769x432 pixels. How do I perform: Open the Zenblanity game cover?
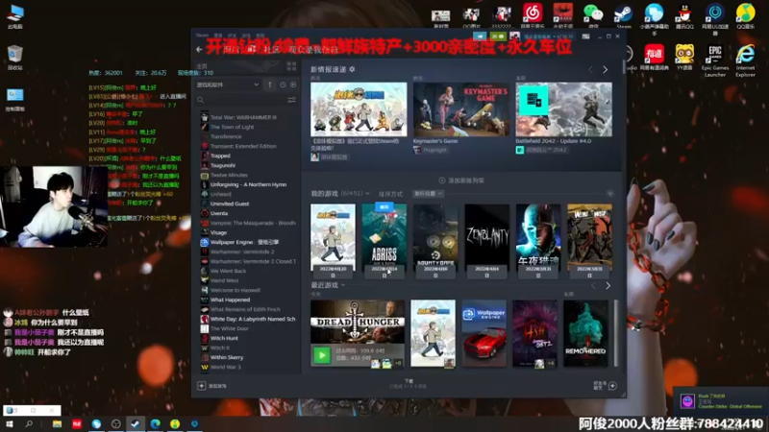(487, 237)
